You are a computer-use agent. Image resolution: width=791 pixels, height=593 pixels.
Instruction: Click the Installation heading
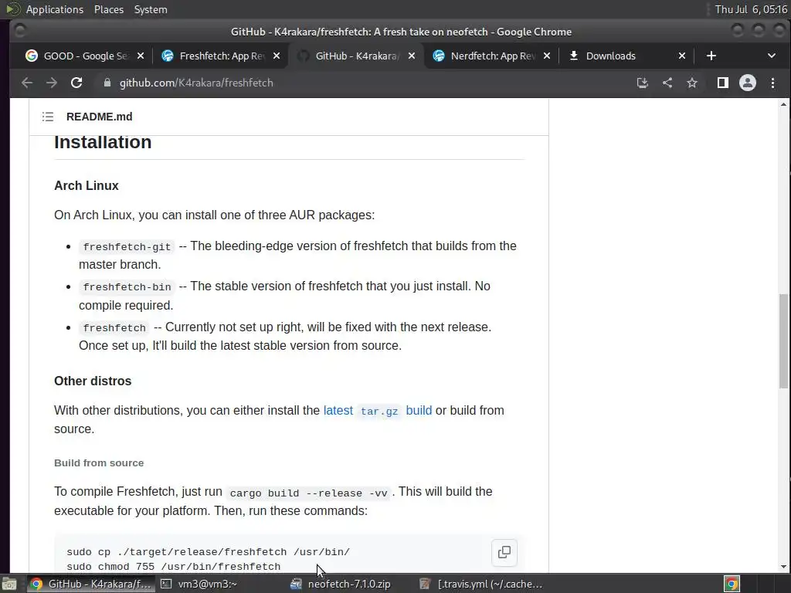103,142
